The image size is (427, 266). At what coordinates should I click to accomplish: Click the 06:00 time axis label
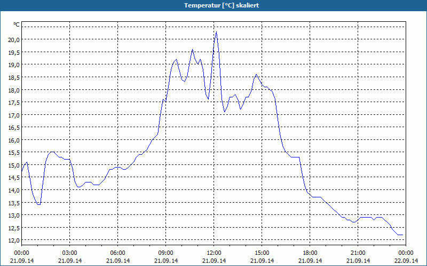tap(117, 253)
